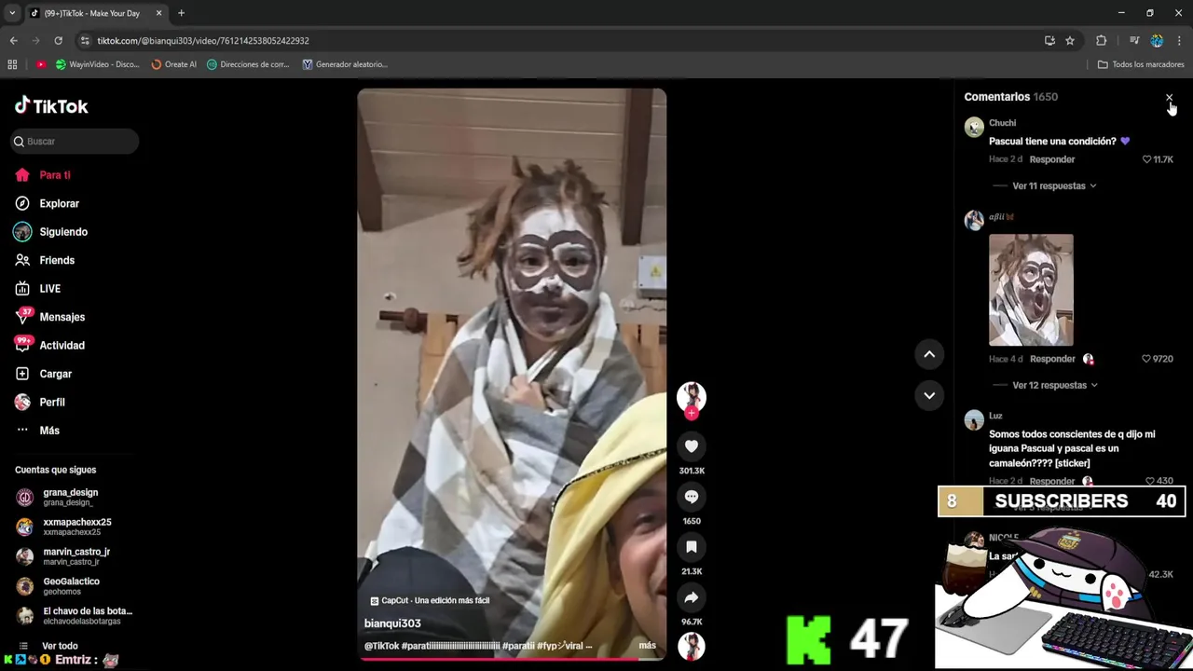Open the sticker image in comments

pos(1031,290)
